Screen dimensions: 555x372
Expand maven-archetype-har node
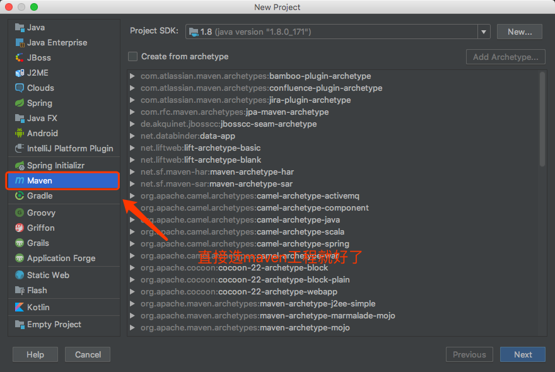pyautogui.click(x=132, y=172)
